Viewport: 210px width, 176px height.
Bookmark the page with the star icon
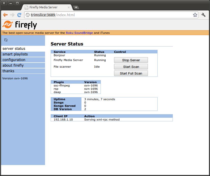tap(195, 15)
